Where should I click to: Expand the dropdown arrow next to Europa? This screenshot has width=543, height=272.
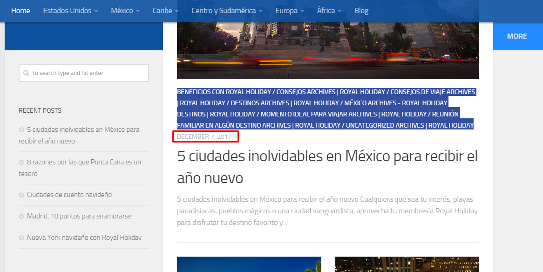pyautogui.click(x=302, y=11)
